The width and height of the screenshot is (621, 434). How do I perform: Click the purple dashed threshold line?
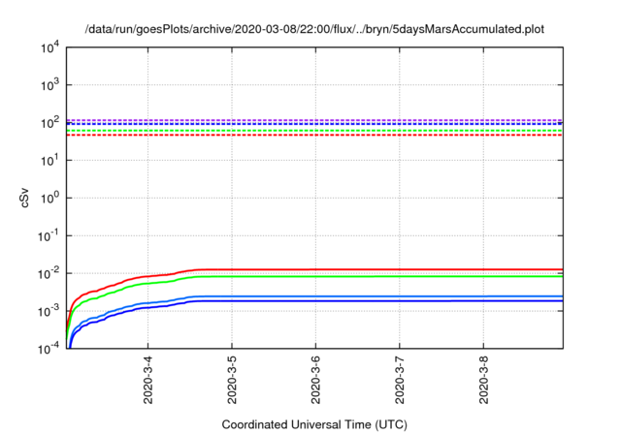pyautogui.click(x=314, y=120)
